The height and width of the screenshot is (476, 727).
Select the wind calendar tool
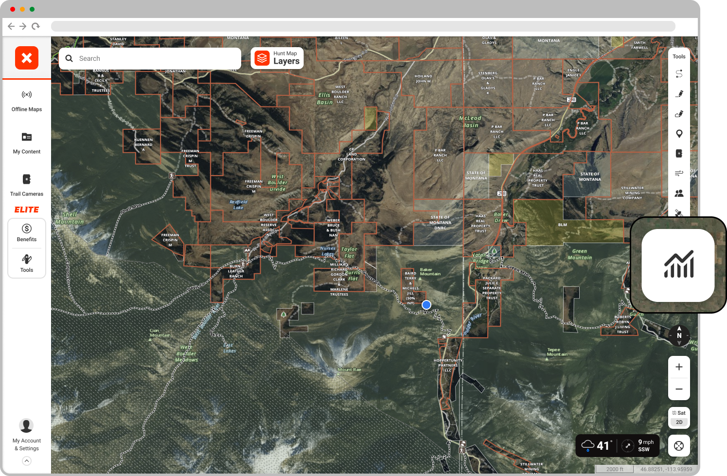coord(679,173)
